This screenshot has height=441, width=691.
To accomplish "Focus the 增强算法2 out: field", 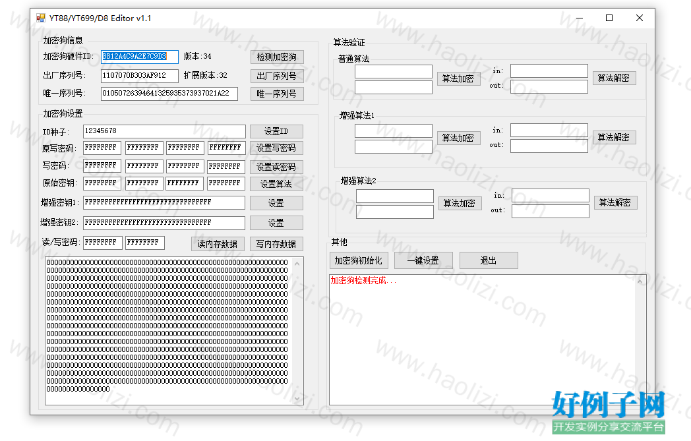I will tap(551, 211).
